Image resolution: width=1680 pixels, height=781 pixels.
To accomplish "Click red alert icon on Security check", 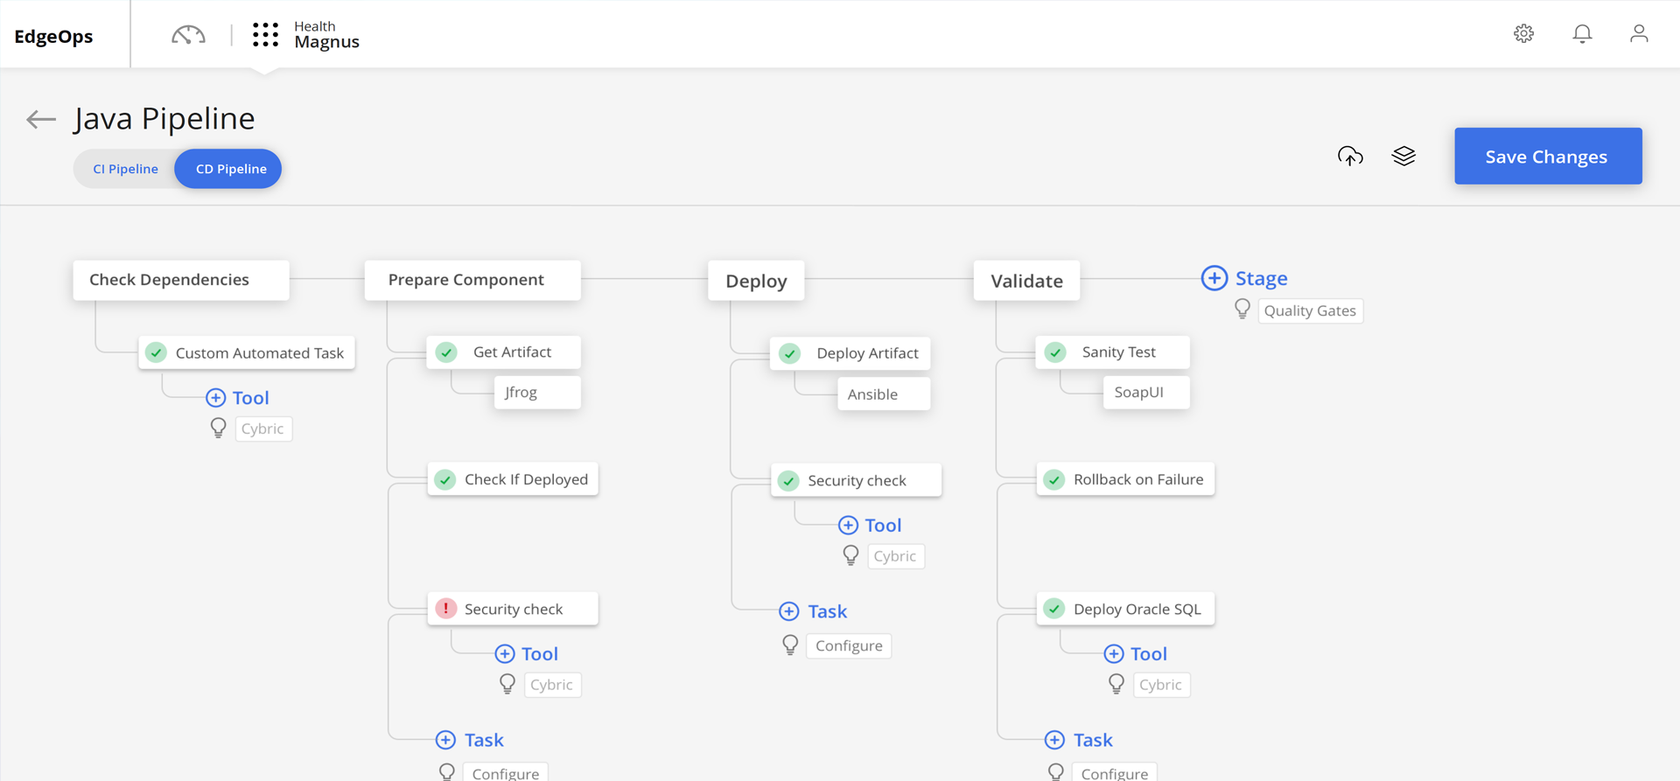I will pos(445,609).
